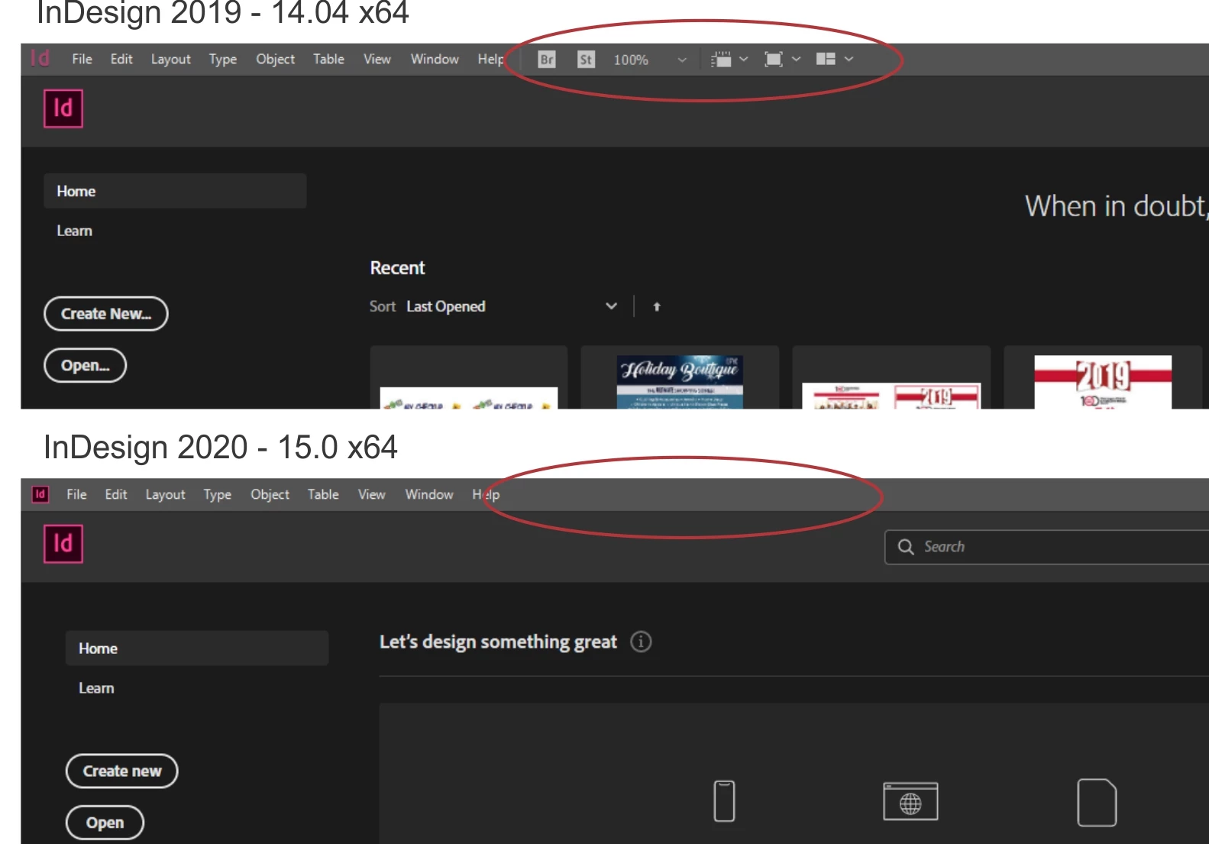Click Create New... button in InDesign 2019
Image resolution: width=1209 pixels, height=844 pixels.
click(x=106, y=314)
